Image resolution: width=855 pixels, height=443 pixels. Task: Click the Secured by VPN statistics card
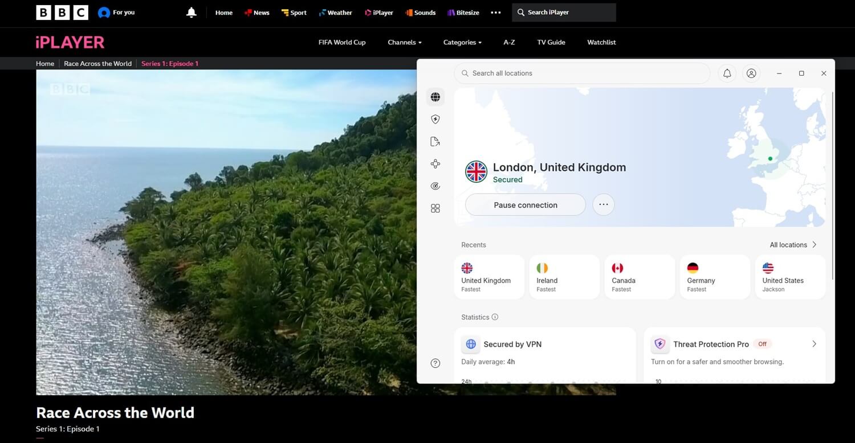pyautogui.click(x=545, y=355)
